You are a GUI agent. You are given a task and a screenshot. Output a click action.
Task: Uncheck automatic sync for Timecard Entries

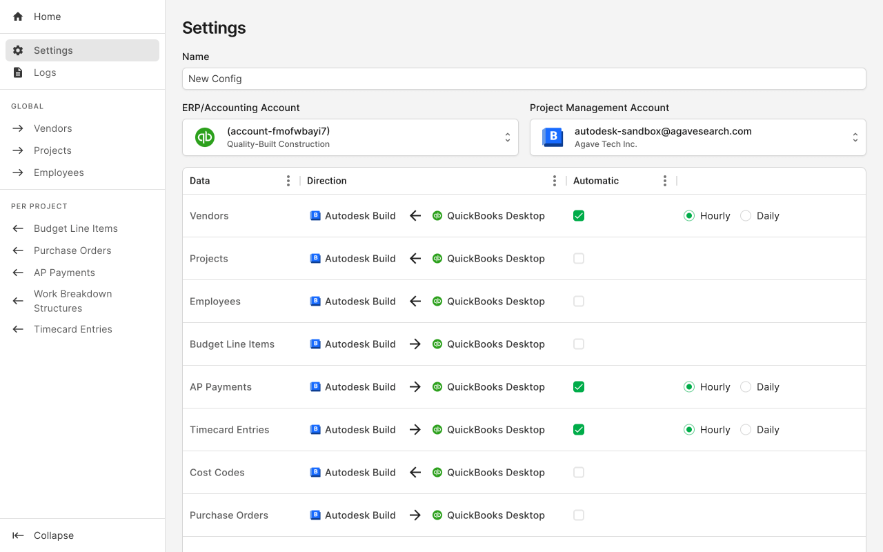(579, 430)
